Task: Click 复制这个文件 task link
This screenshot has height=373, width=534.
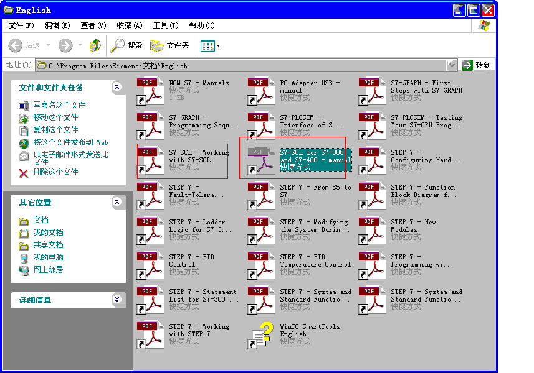Action: click(55, 130)
